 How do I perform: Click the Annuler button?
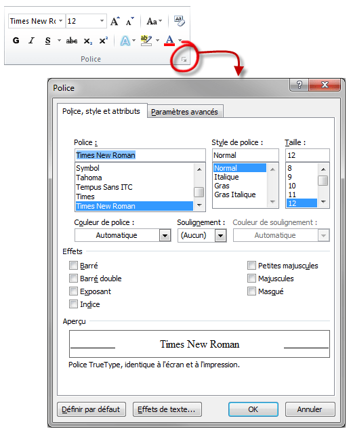click(x=310, y=409)
